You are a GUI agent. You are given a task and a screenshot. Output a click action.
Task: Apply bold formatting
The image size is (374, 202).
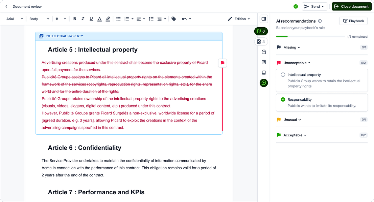click(75, 19)
